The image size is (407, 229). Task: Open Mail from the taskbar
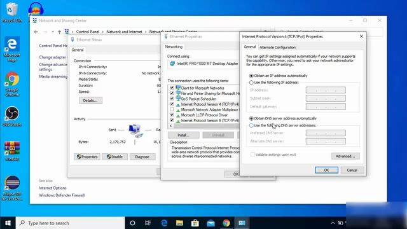(x=210, y=223)
